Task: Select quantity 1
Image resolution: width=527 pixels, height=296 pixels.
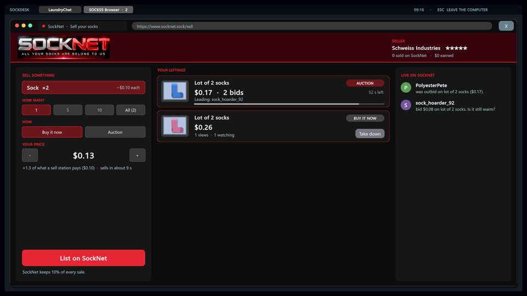Action: pos(36,110)
